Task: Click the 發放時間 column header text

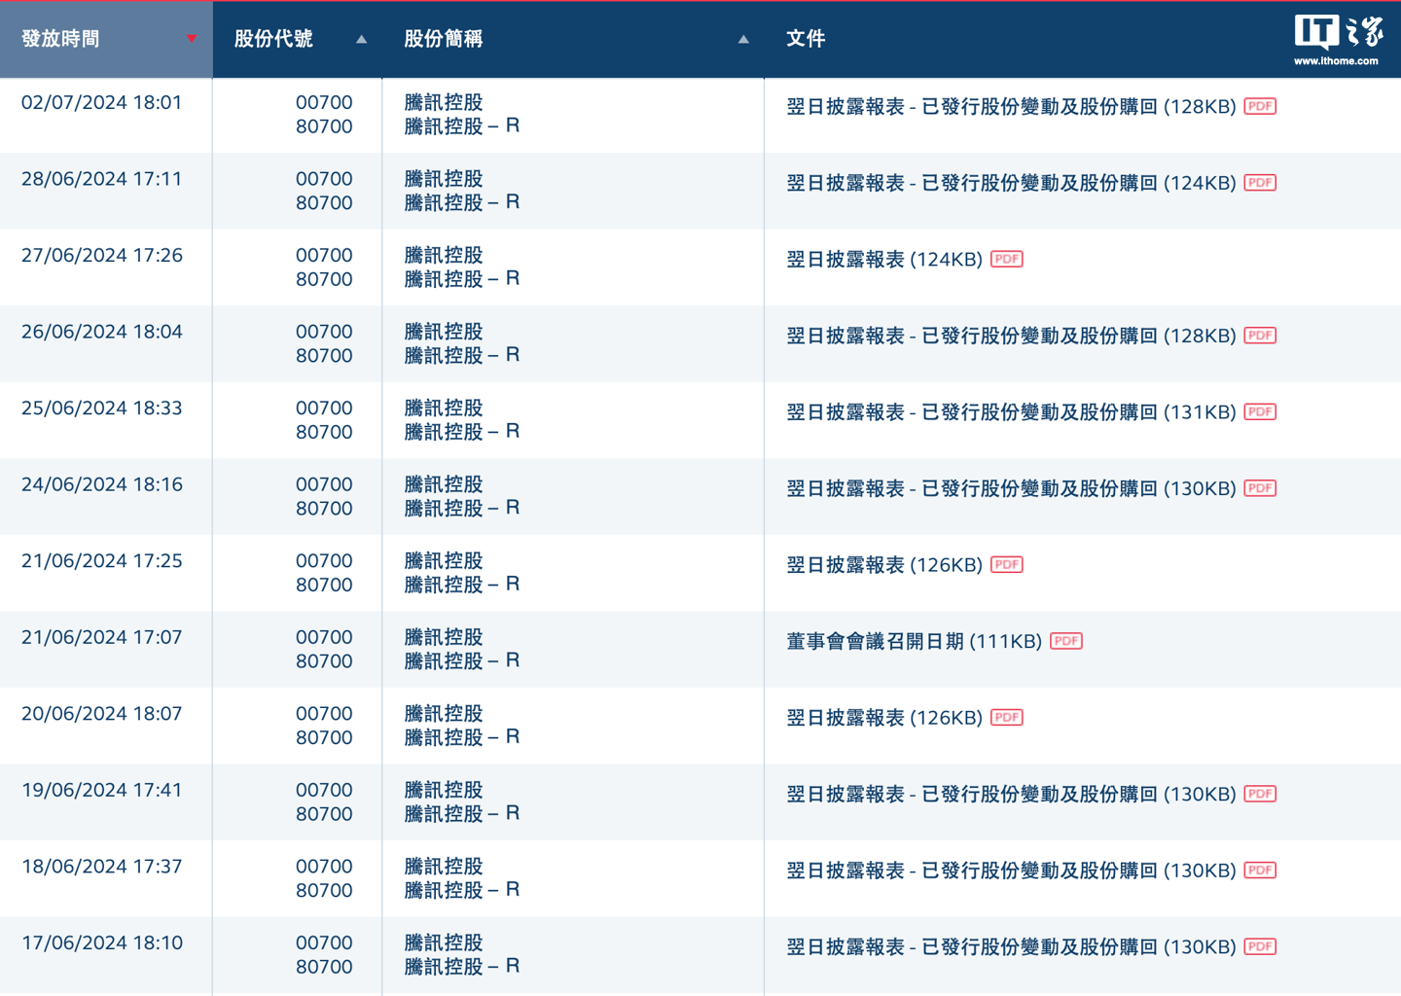Action: (60, 39)
